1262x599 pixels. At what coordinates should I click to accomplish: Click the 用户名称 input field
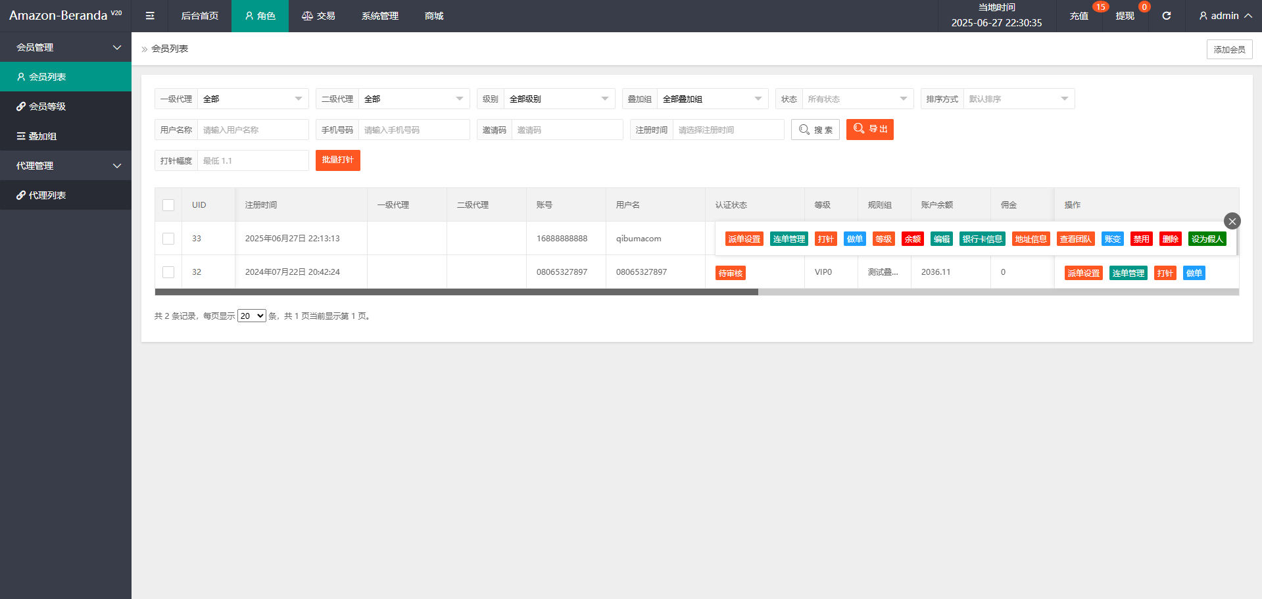coord(253,130)
